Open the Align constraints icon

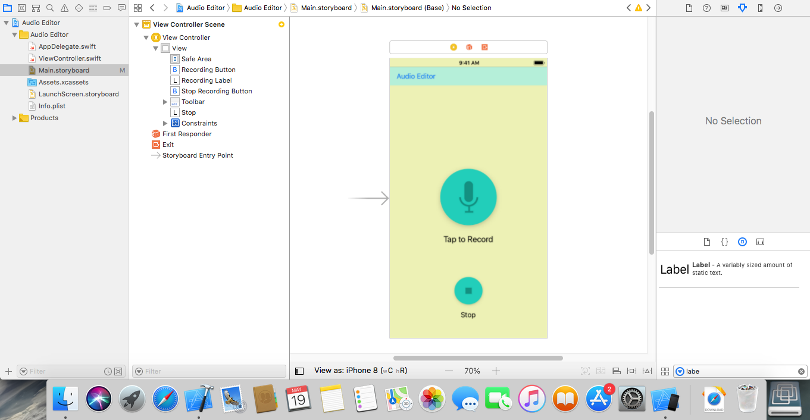616,371
